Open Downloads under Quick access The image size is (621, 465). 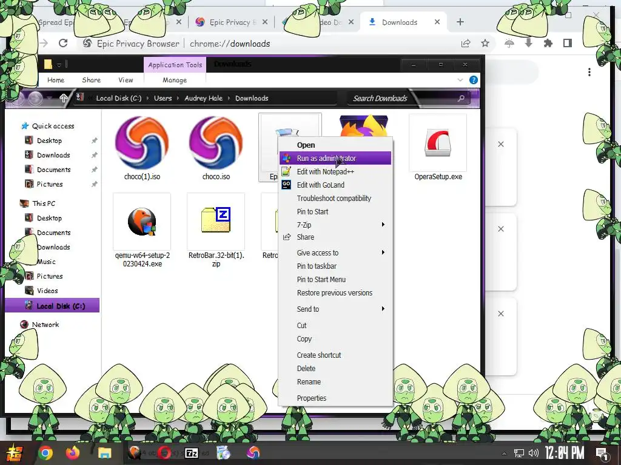tap(53, 155)
